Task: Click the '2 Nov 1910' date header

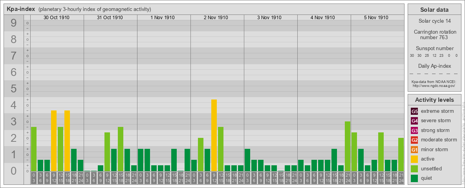Action: click(x=216, y=18)
